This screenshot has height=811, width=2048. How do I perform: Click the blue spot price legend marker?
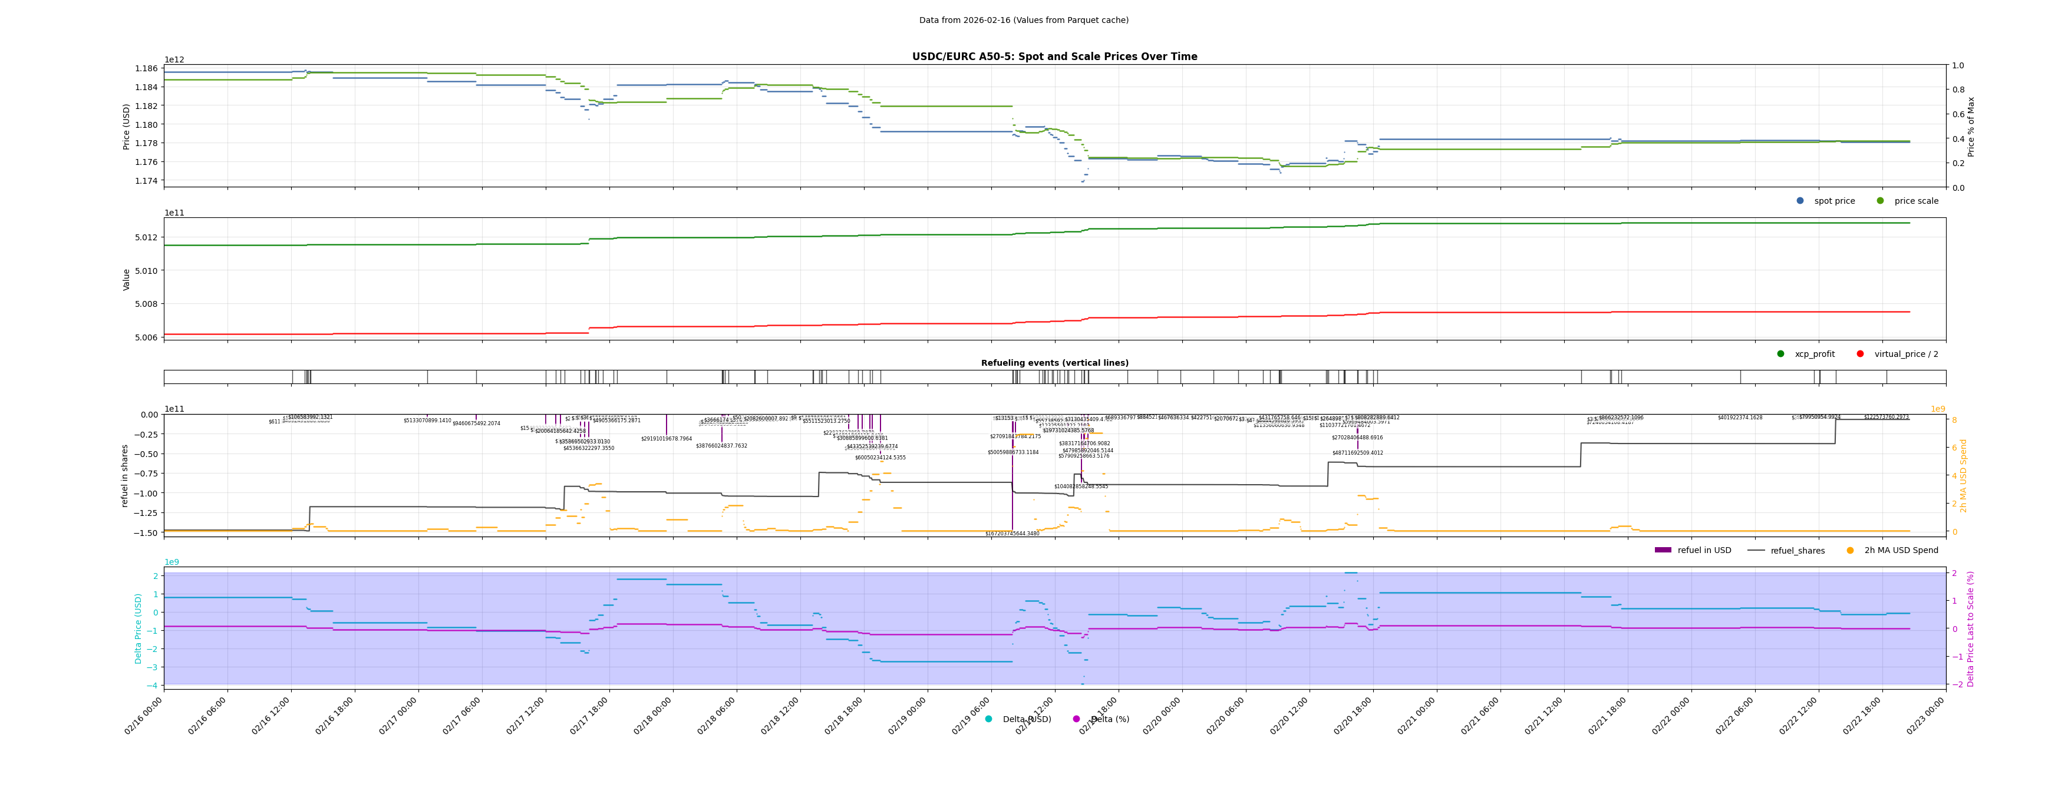(1800, 201)
